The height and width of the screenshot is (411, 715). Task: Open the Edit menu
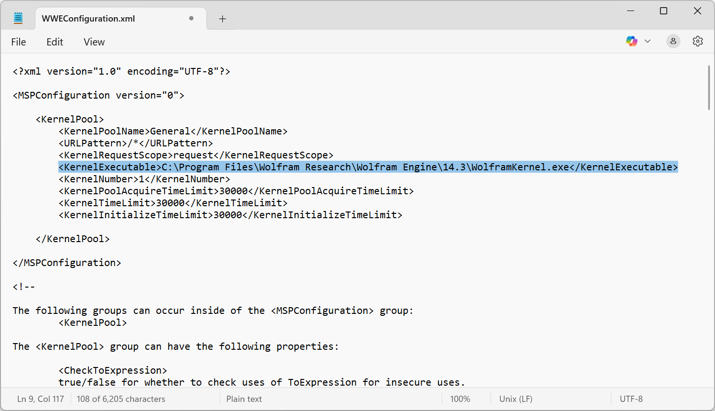click(55, 42)
